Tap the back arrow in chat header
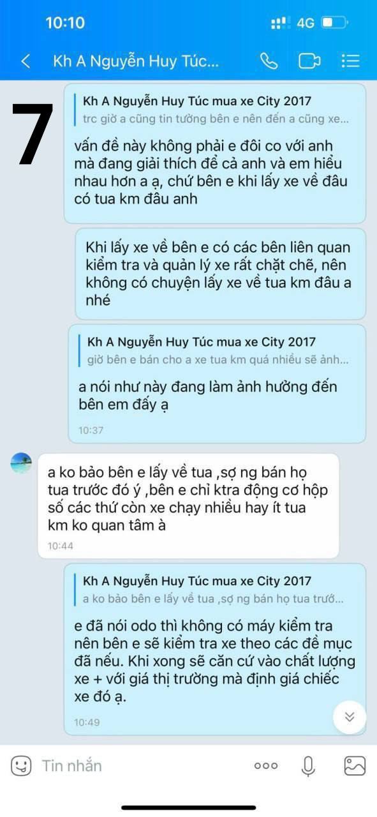Image resolution: width=377 pixels, height=817 pixels. coord(26,61)
